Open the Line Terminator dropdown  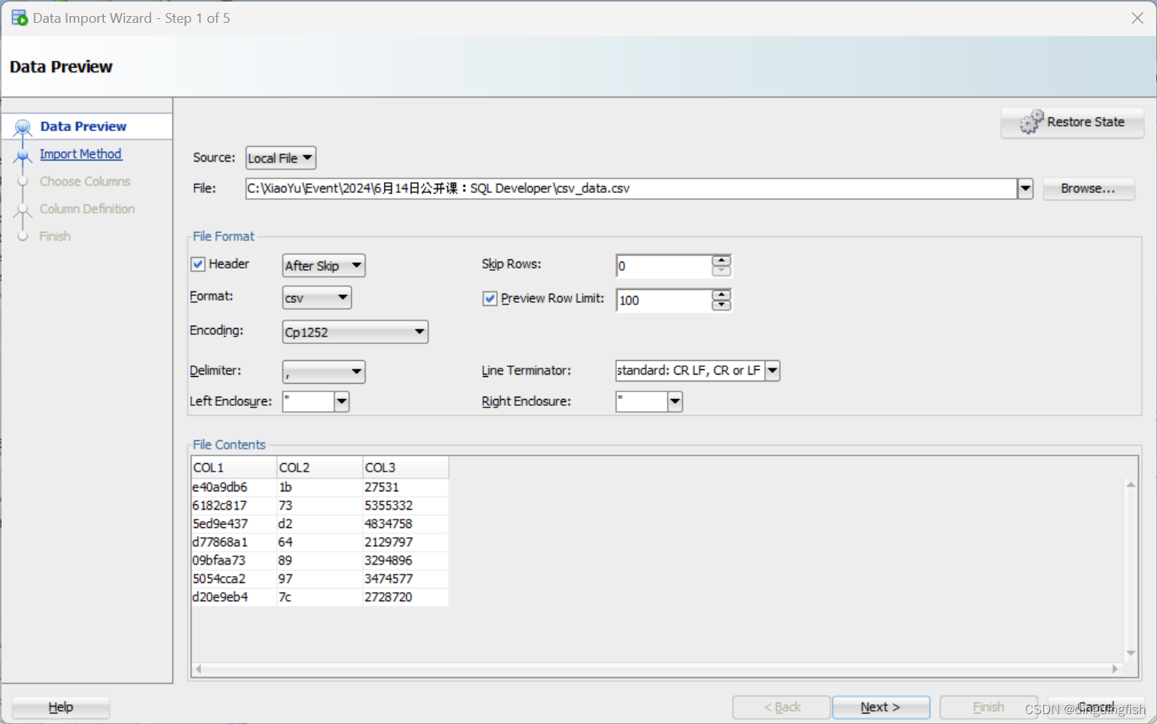(772, 371)
